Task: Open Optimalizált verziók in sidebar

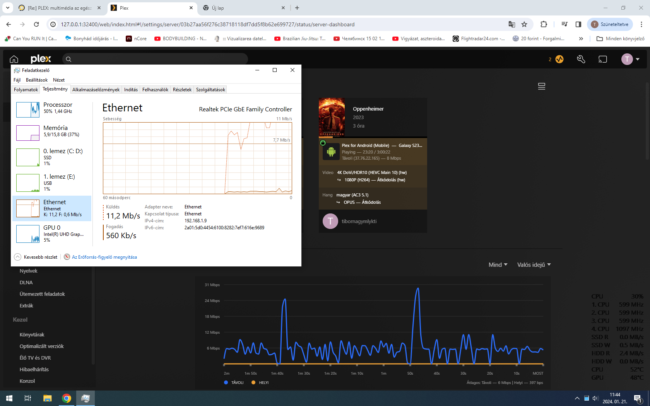Action: click(x=42, y=346)
